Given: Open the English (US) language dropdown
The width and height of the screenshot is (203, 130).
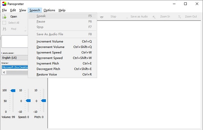Looking at the screenshot, I should (x=15, y=58).
